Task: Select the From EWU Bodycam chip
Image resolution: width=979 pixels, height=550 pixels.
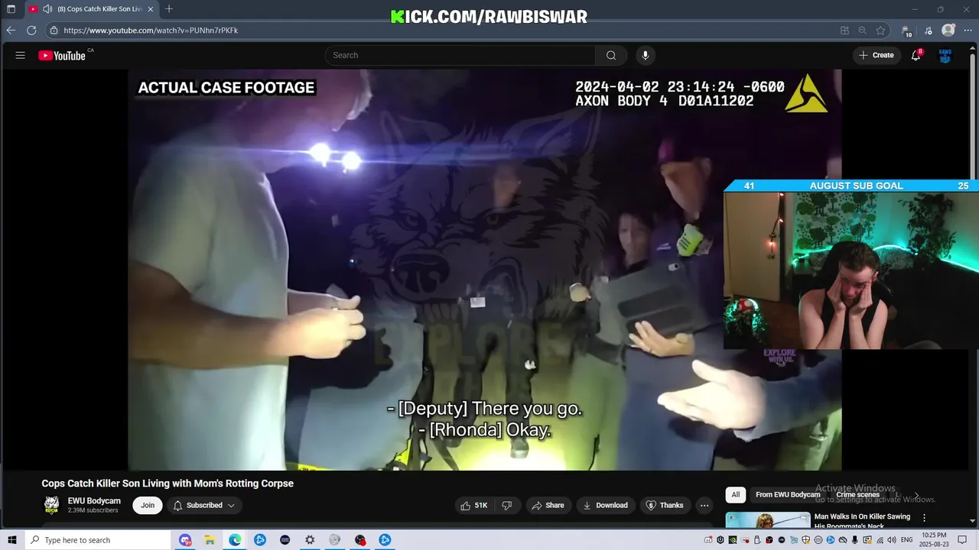Action: click(788, 494)
